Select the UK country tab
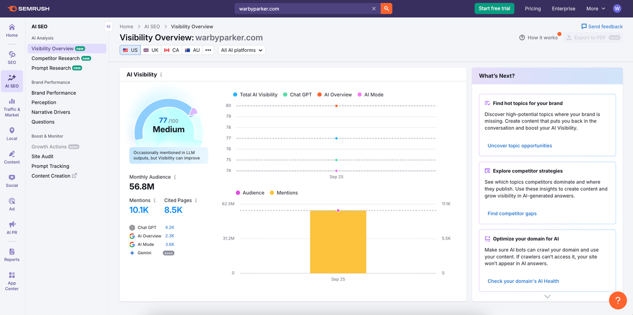The width and height of the screenshot is (633, 315). click(x=151, y=50)
